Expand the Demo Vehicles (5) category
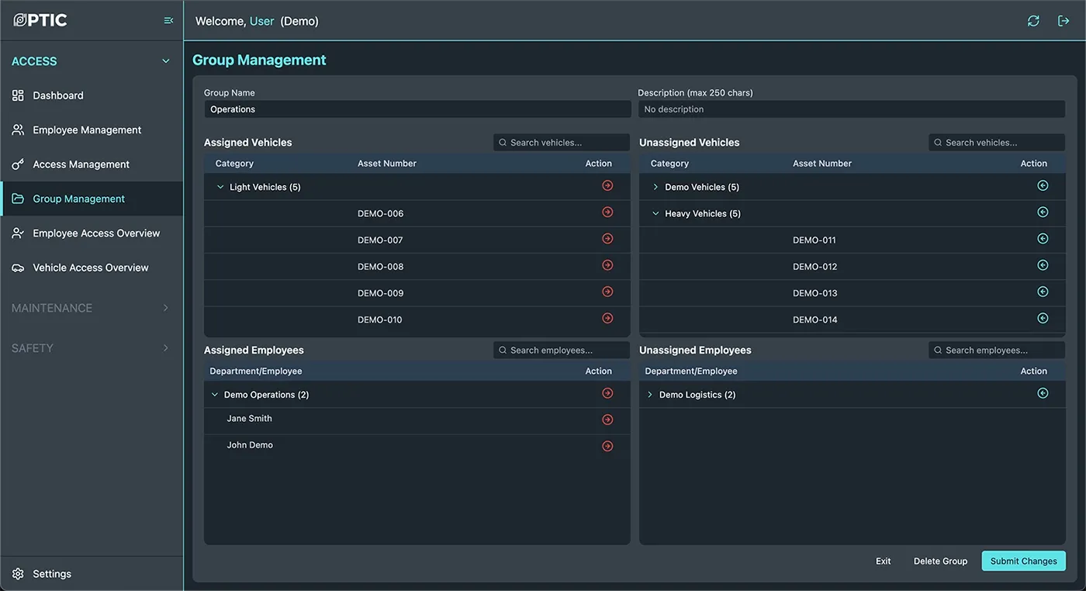The image size is (1086, 591). 655,187
